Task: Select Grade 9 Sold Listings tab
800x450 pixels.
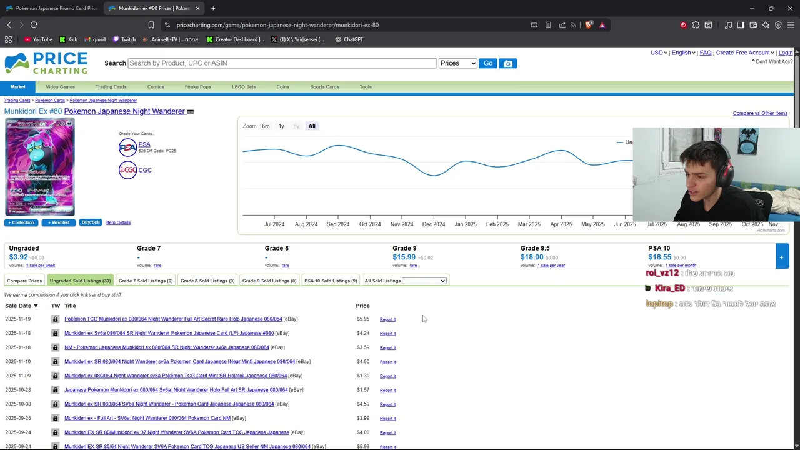Action: [x=269, y=281]
